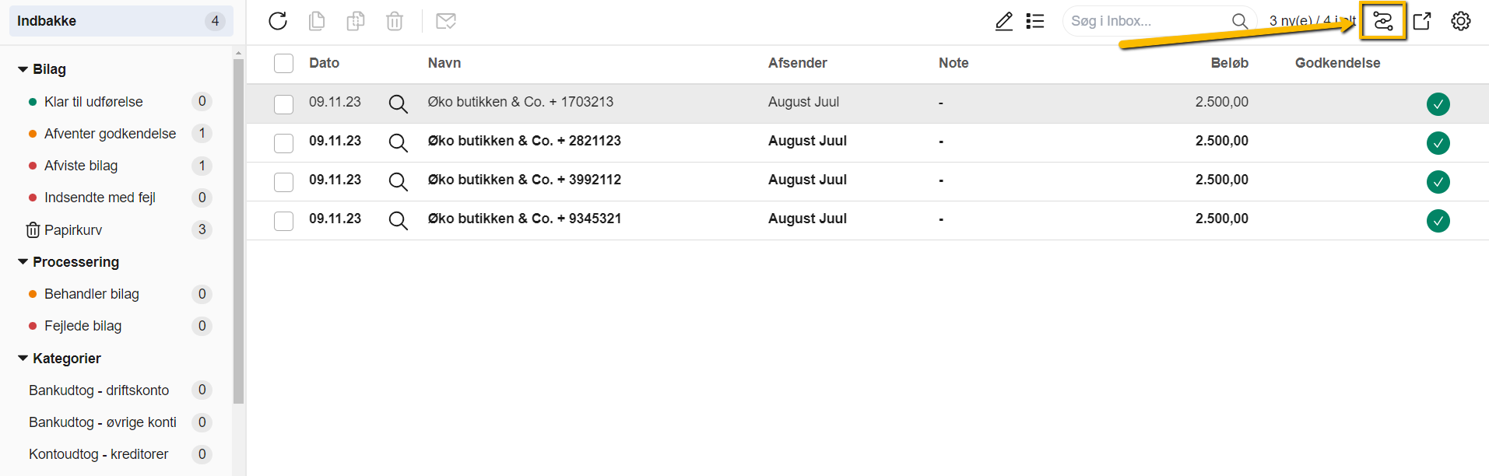Click the refresh icon in toolbar

click(278, 21)
